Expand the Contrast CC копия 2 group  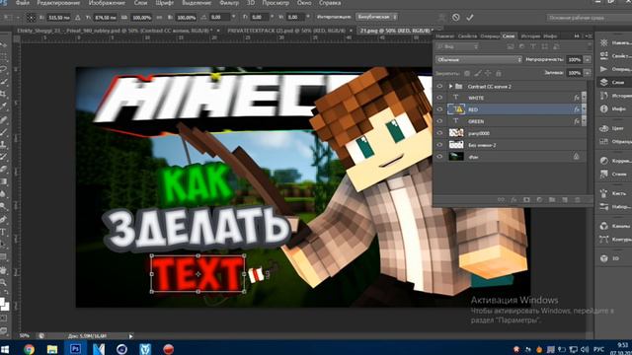(450, 86)
